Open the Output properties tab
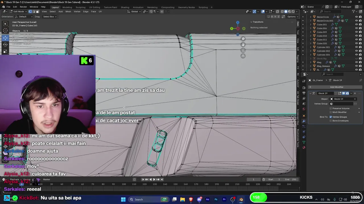364x204 pixels. (304, 93)
